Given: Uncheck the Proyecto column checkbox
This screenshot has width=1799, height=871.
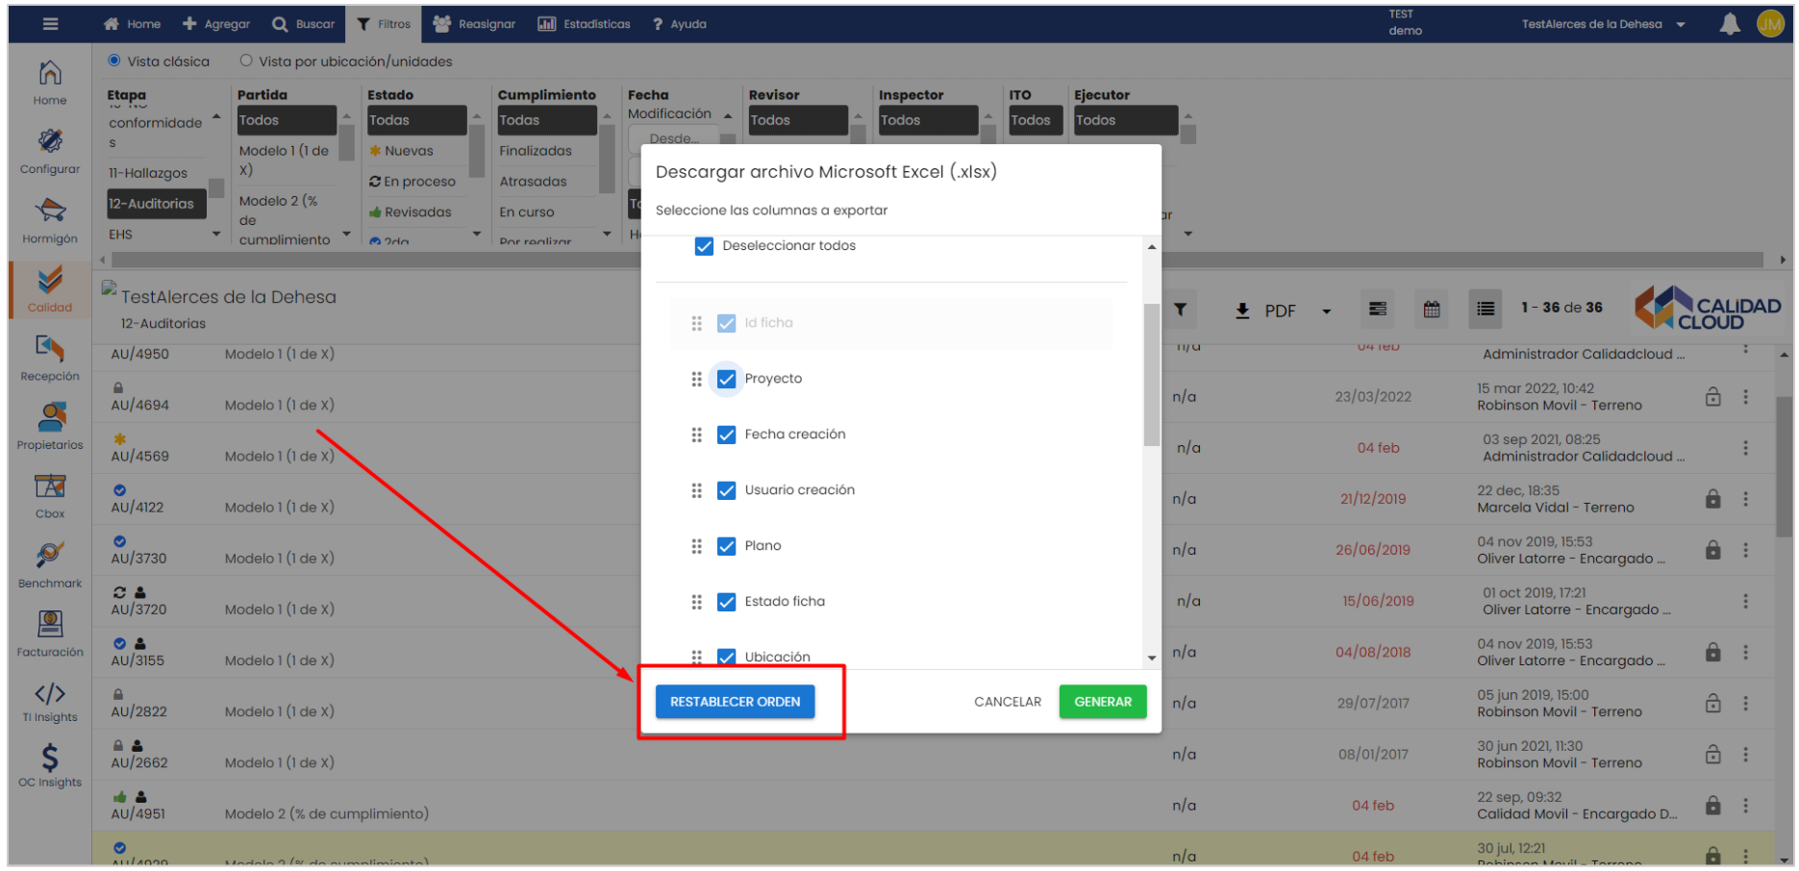Looking at the screenshot, I should tap(727, 379).
